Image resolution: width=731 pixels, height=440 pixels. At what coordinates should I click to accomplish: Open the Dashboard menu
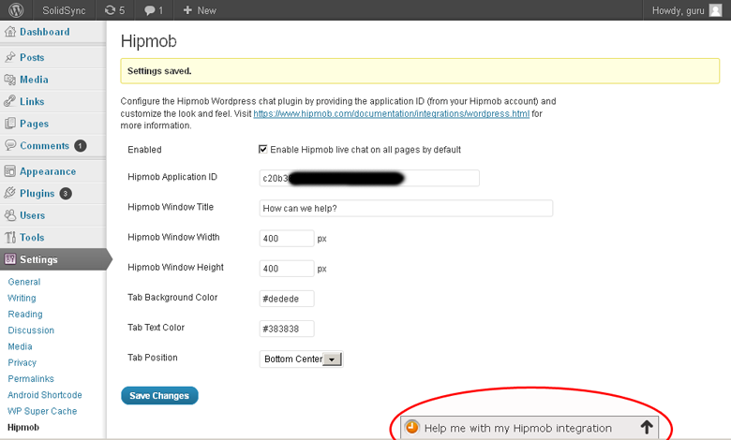(45, 32)
